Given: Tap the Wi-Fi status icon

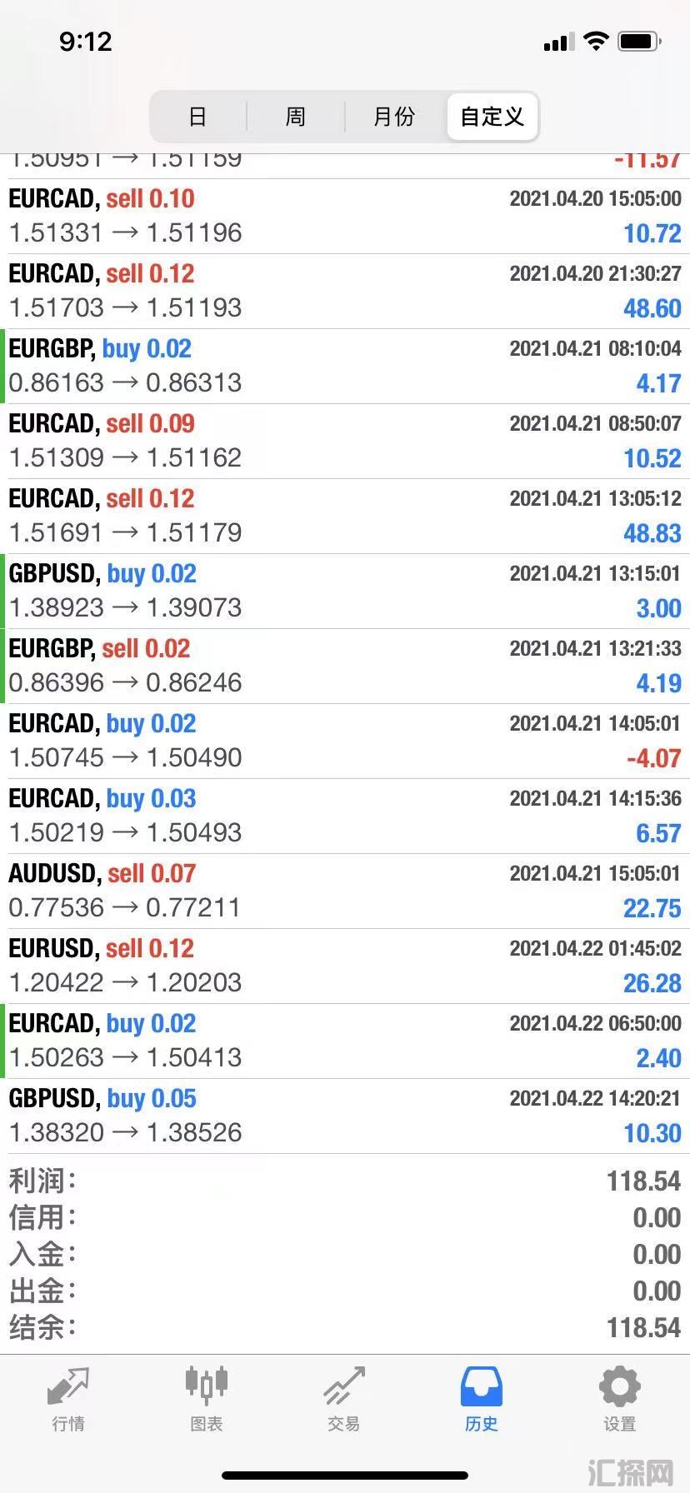Looking at the screenshot, I should click(x=596, y=41).
